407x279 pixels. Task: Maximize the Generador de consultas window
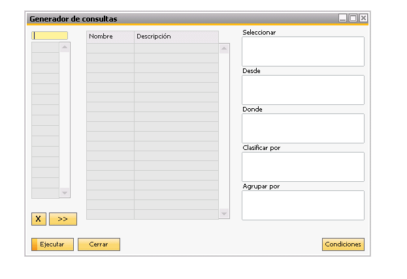tap(353, 18)
